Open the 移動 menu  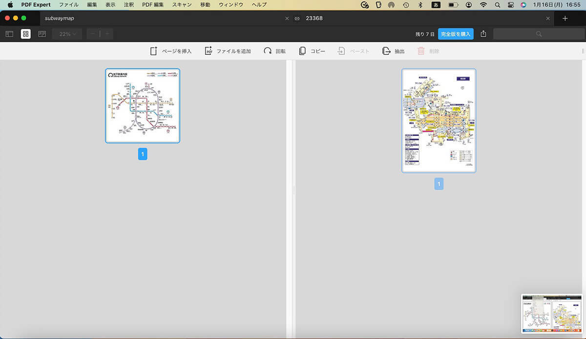pos(205,4)
